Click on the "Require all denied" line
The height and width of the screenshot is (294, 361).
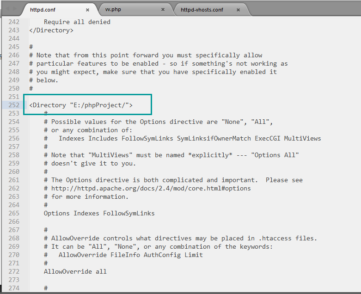pos(77,22)
